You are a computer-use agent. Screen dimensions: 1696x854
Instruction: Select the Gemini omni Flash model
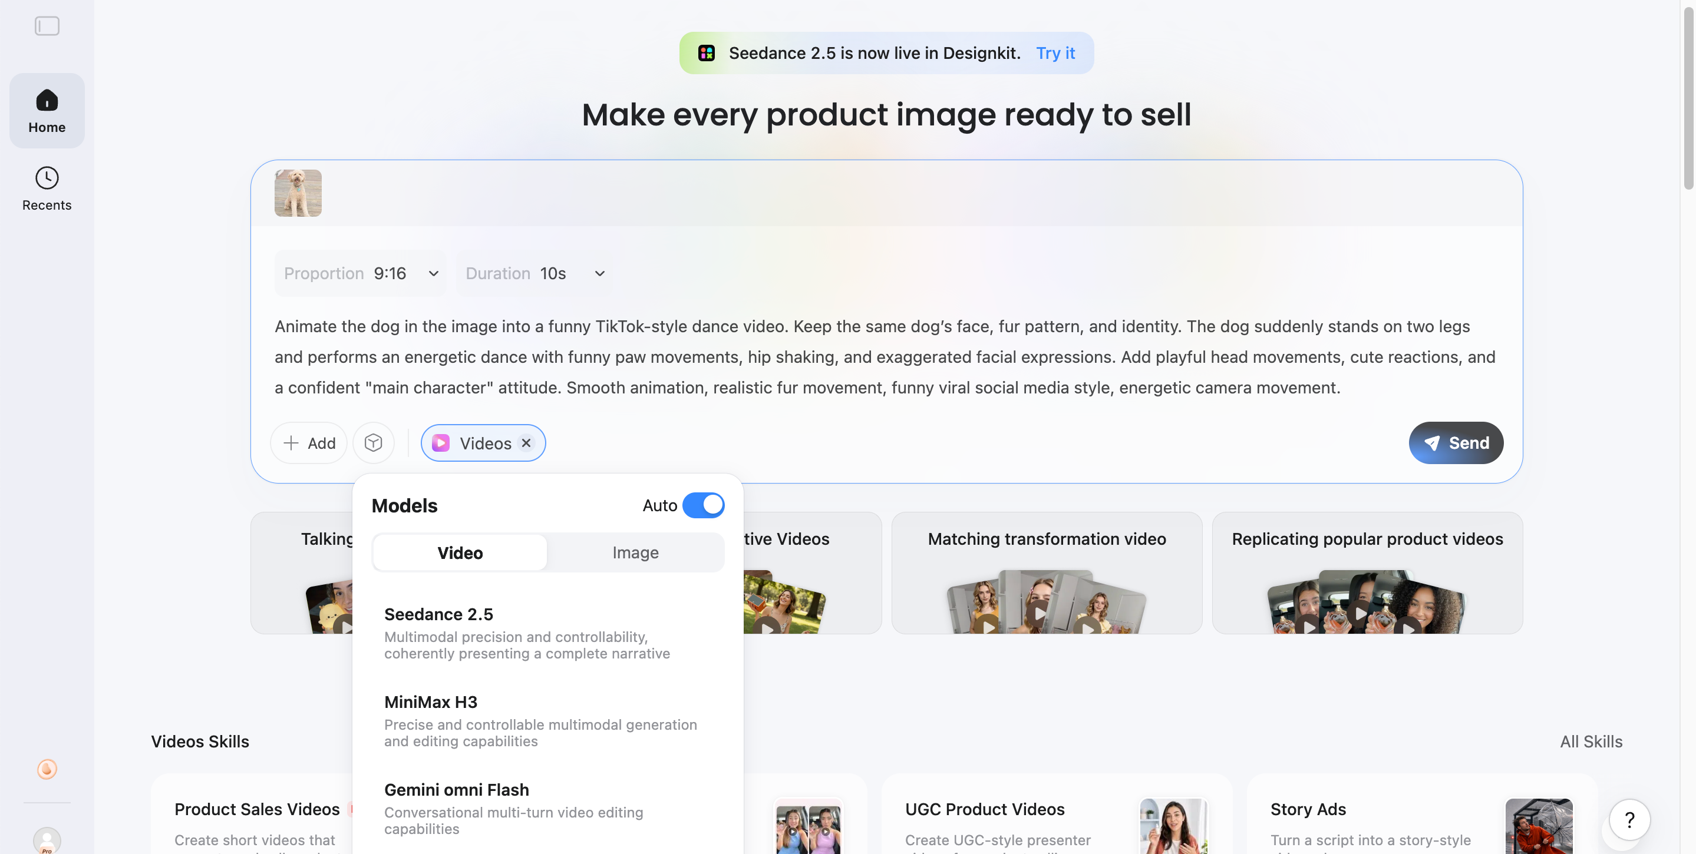pyautogui.click(x=548, y=808)
